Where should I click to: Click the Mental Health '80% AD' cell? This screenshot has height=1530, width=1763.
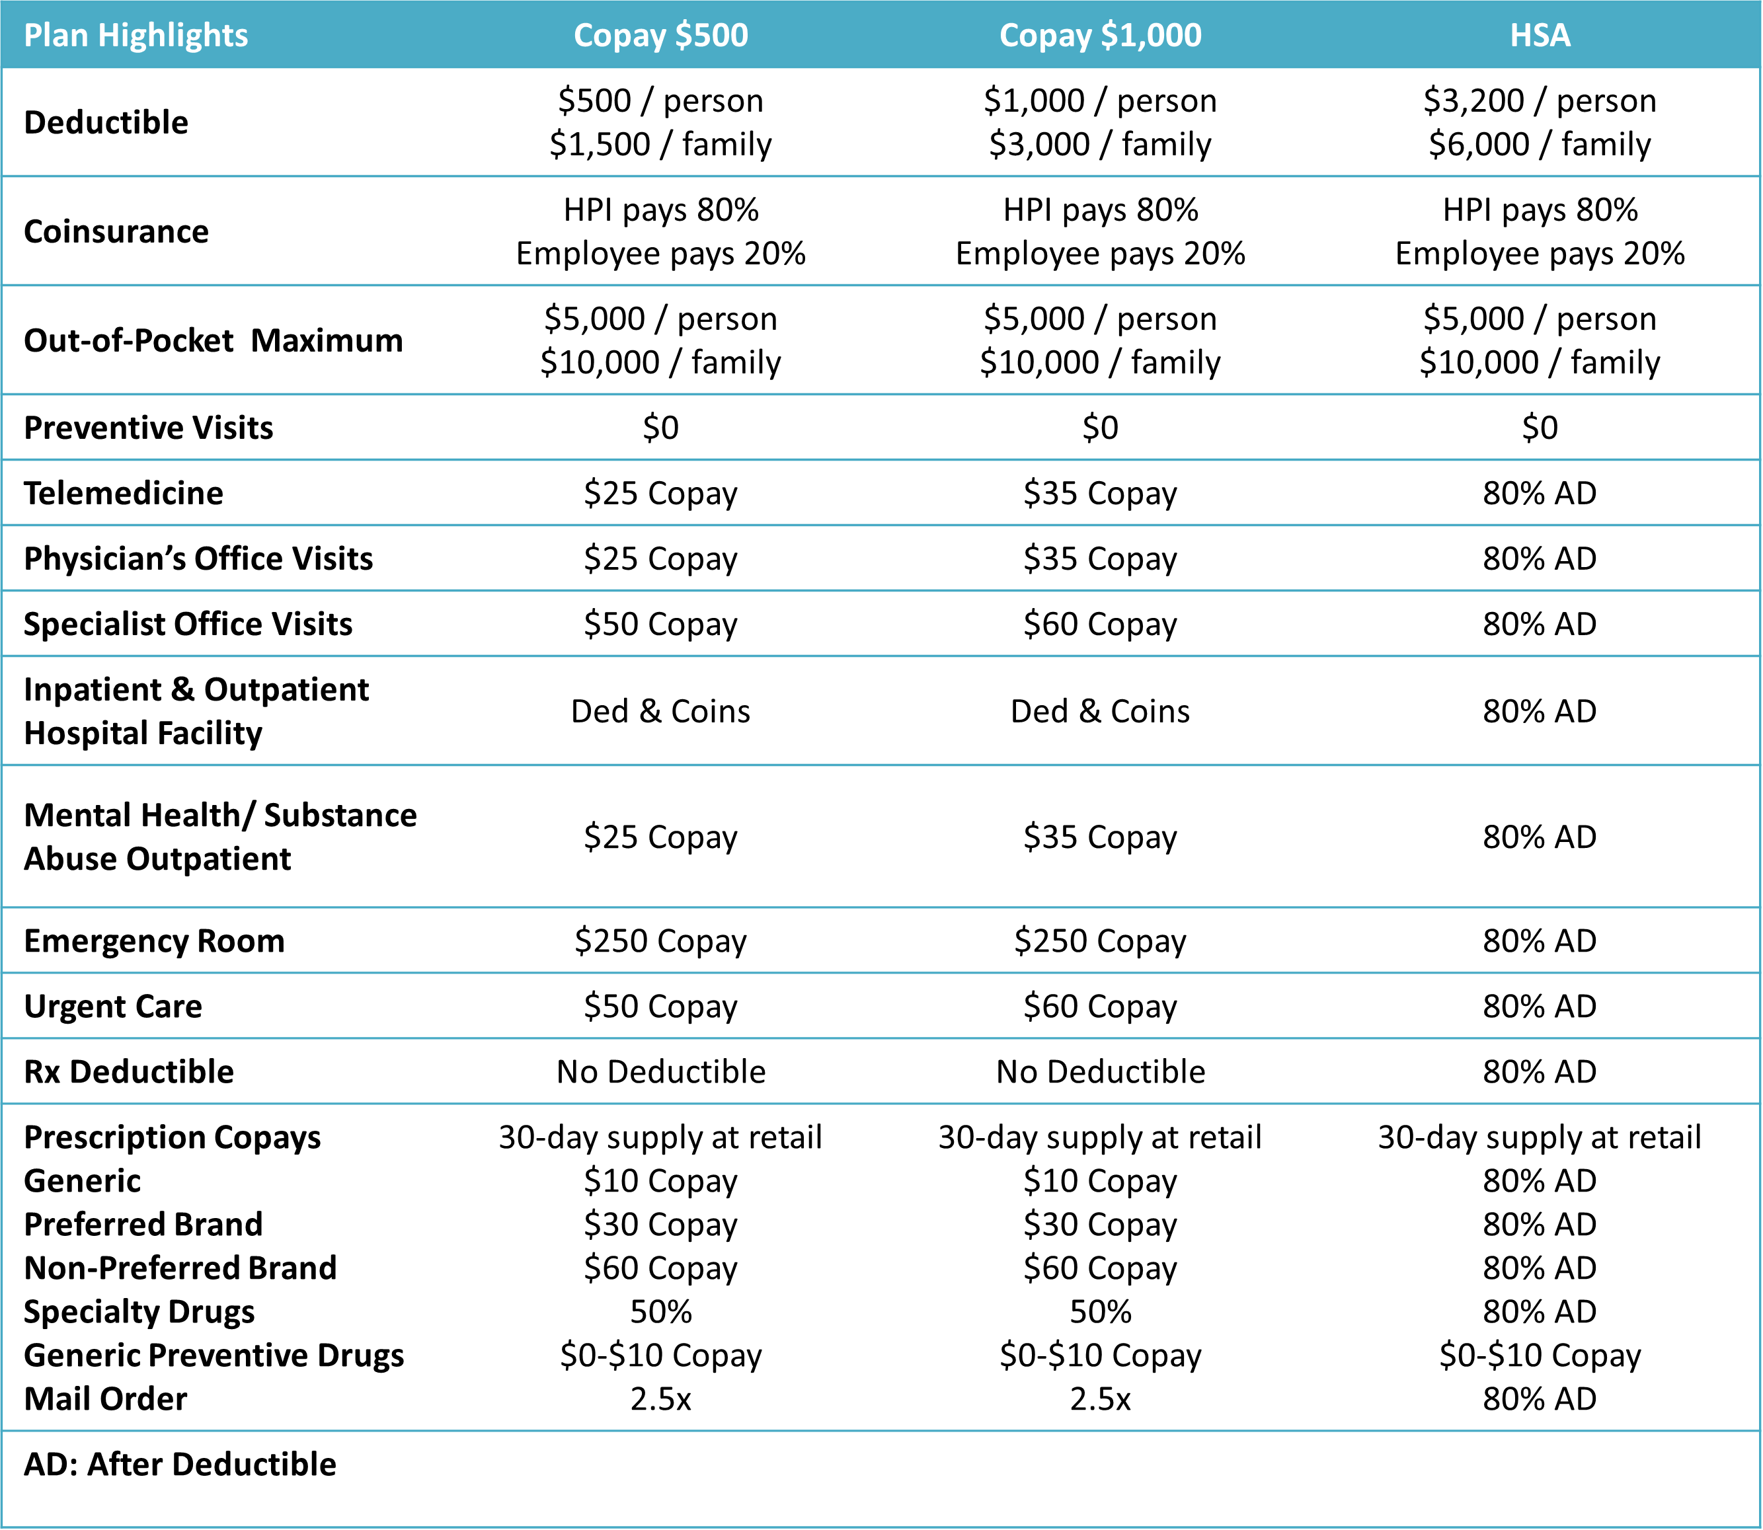(1540, 837)
